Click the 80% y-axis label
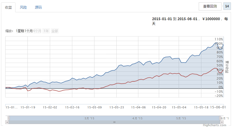This screenshot has height=128, width=232. click(x=220, y=52)
